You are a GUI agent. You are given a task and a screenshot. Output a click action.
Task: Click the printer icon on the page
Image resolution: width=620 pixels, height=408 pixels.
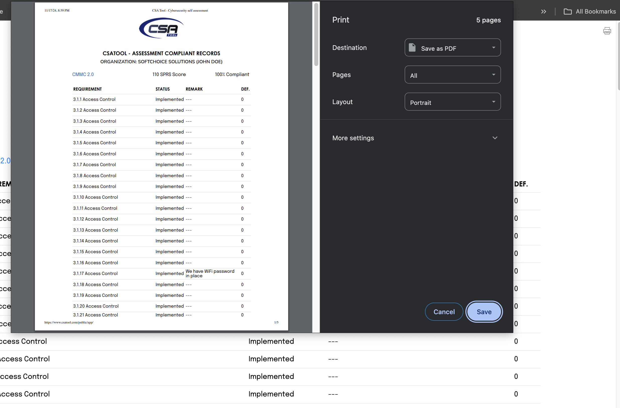[607, 31]
